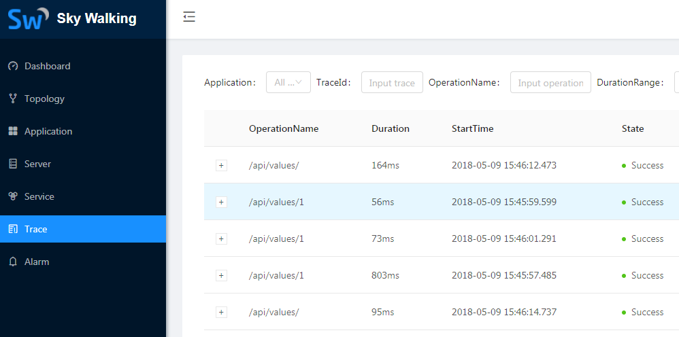The image size is (679, 337).
Task: Go to the Dashboard menu item
Action: coord(47,66)
